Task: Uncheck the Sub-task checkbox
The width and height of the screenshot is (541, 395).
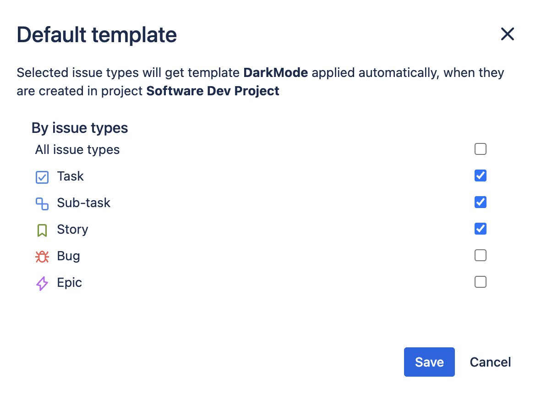Action: coord(480,202)
